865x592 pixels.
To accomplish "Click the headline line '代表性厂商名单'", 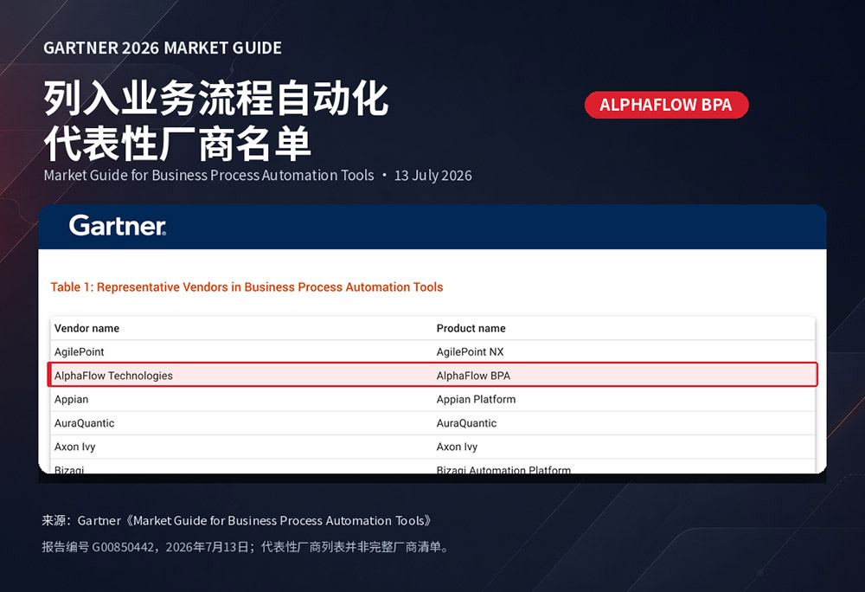I will (x=177, y=144).
